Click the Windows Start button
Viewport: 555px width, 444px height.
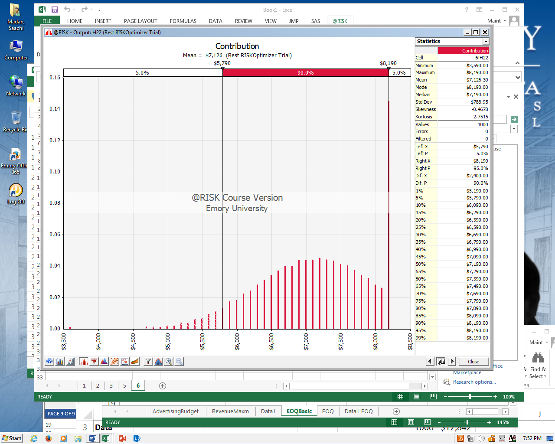tap(12, 438)
